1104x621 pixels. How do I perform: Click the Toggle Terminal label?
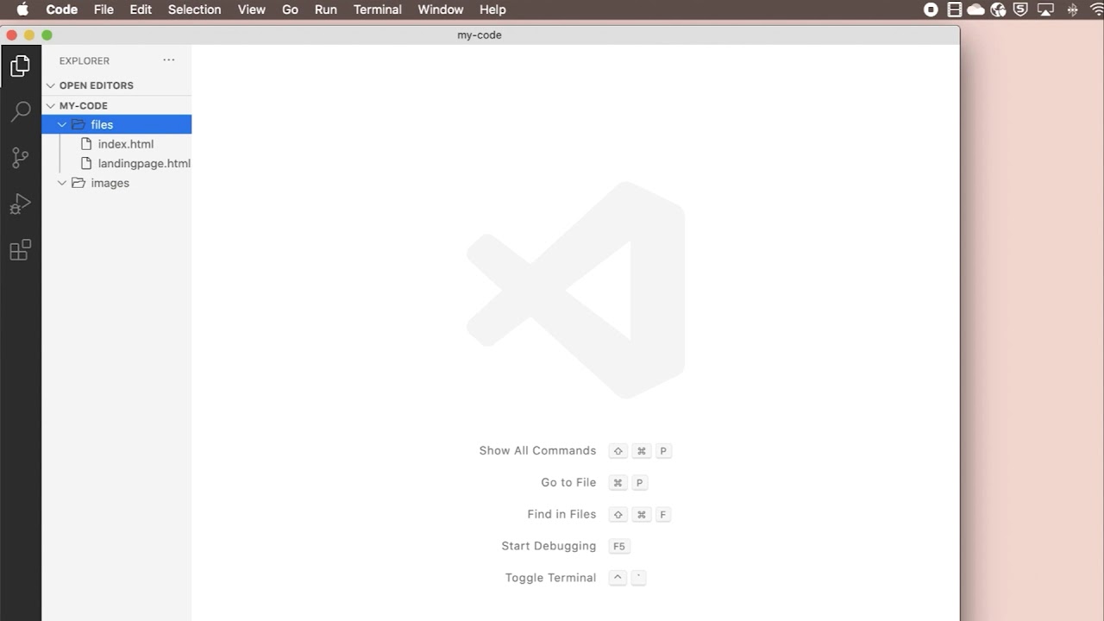click(x=550, y=578)
